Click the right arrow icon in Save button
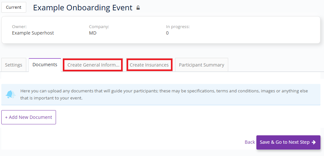Screen dimensions: 324x156 [314, 142]
